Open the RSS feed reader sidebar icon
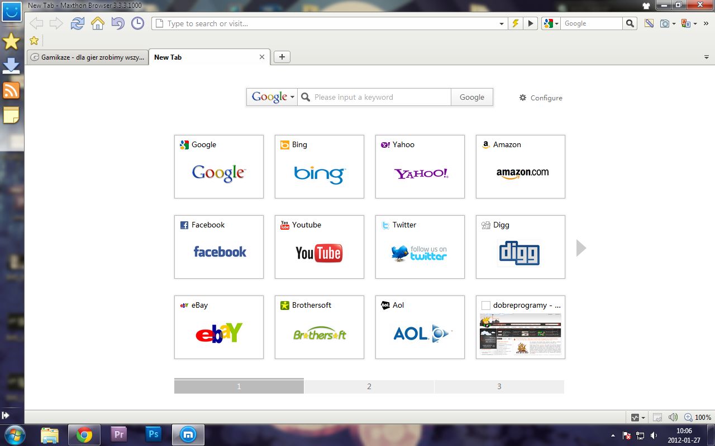This screenshot has width=715, height=446. (x=11, y=90)
